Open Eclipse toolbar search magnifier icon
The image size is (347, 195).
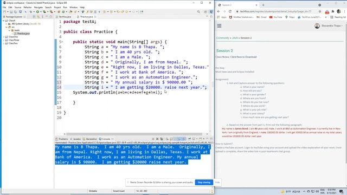pos(198,12)
